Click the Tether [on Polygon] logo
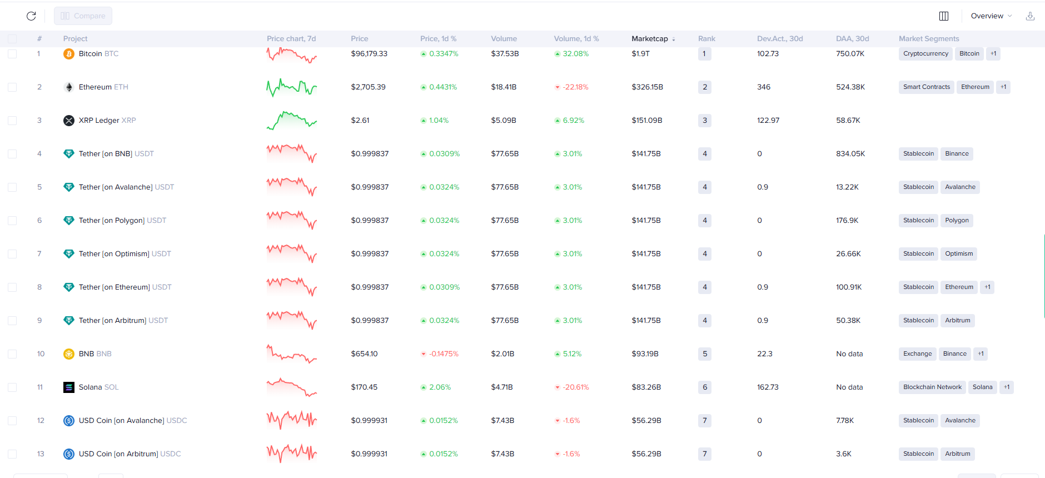Screen dimensions: 1045x478 [x=69, y=221]
